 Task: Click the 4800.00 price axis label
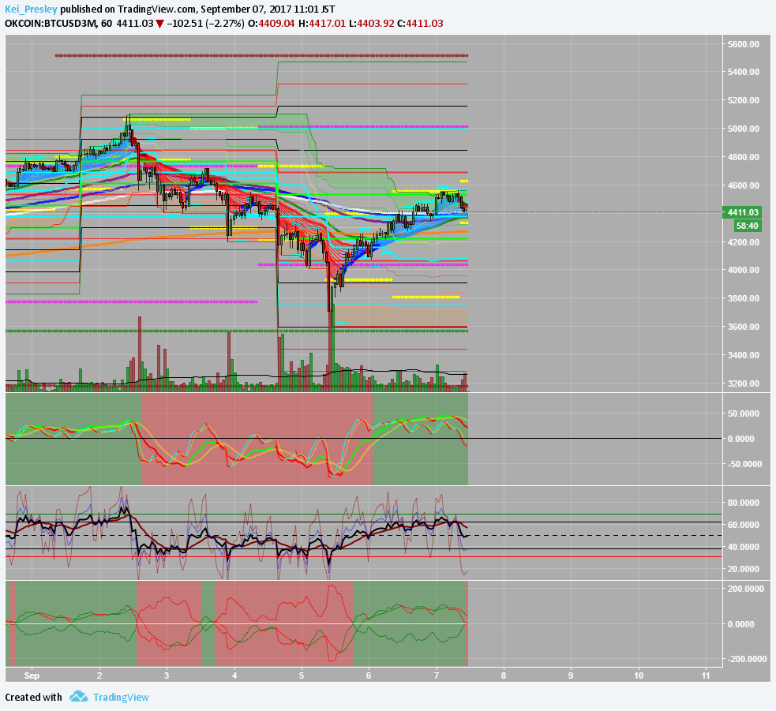[743, 157]
